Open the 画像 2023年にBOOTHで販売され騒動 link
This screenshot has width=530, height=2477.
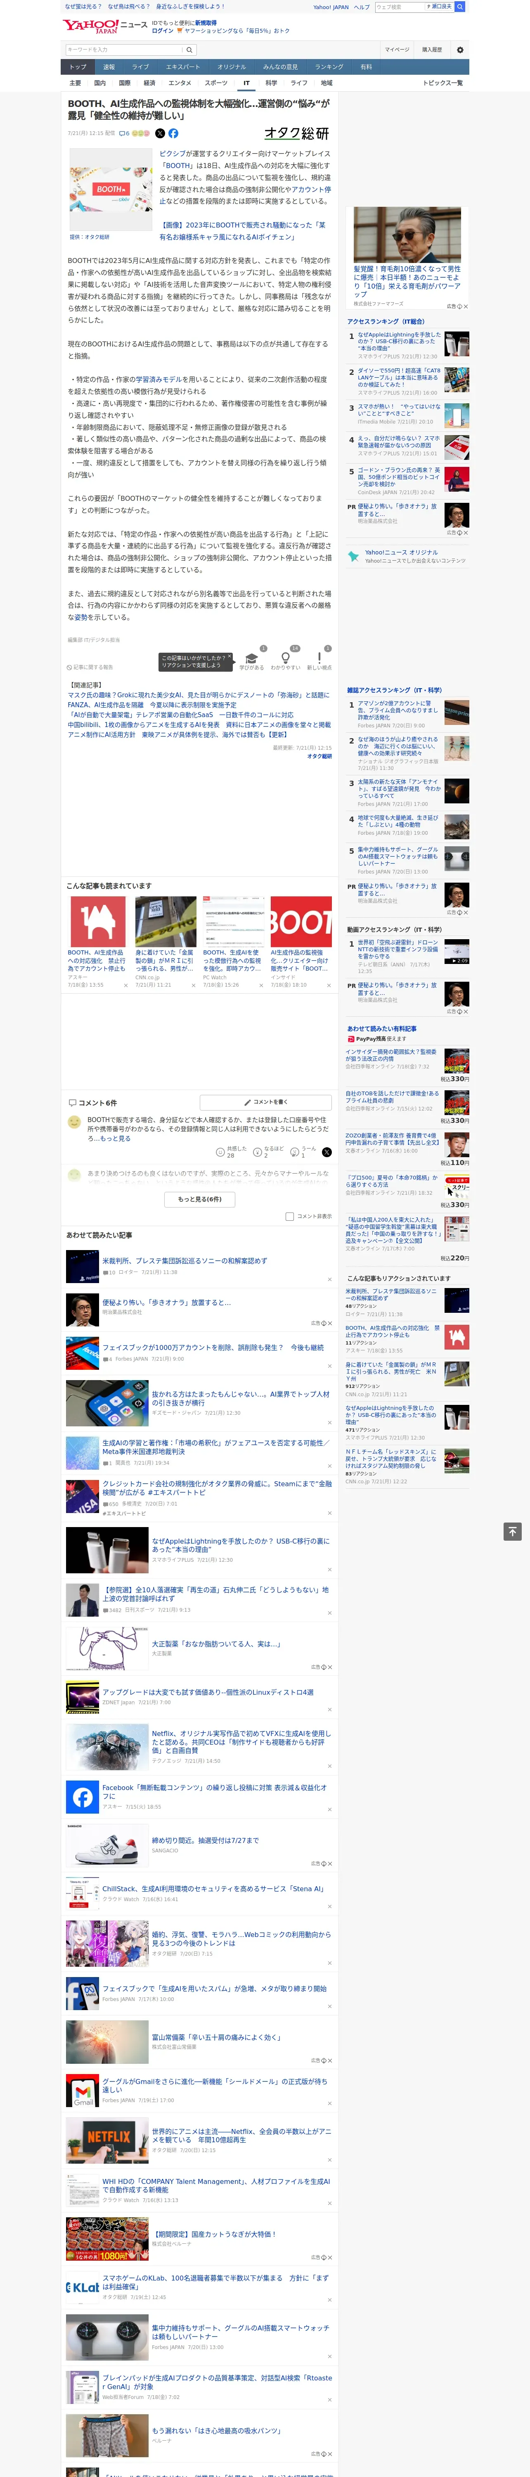point(241,231)
